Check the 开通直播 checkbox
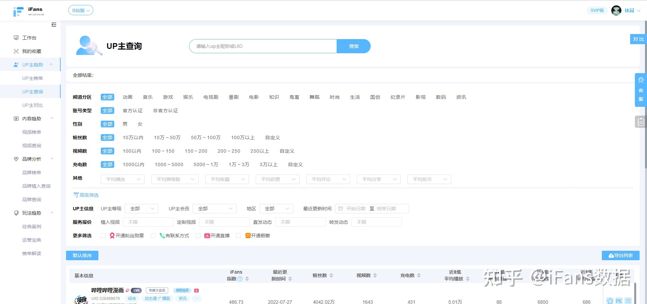Image resolution: width=647 pixels, height=304 pixels. tap(198, 236)
